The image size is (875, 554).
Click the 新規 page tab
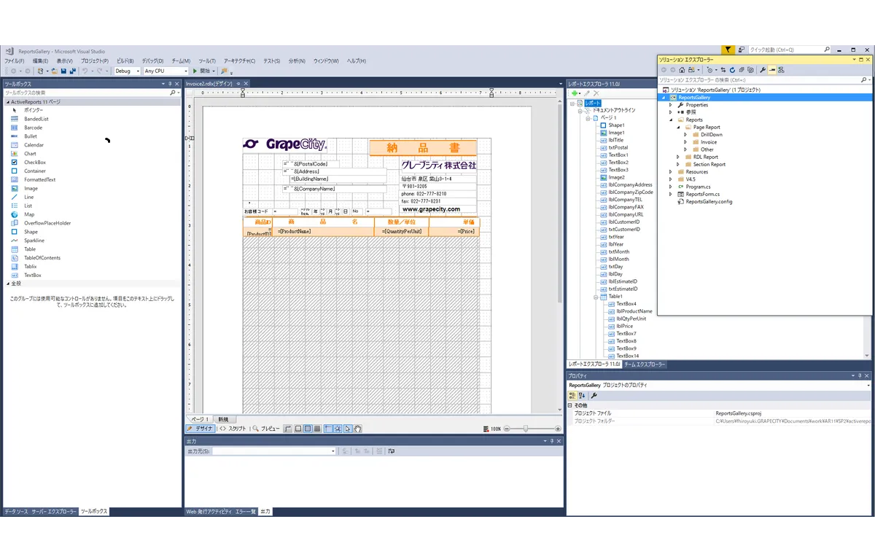tap(223, 419)
